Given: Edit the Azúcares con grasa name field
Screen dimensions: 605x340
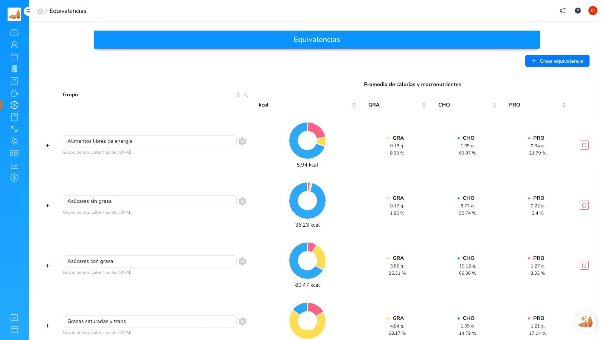Looking at the screenshot, I should tap(149, 261).
